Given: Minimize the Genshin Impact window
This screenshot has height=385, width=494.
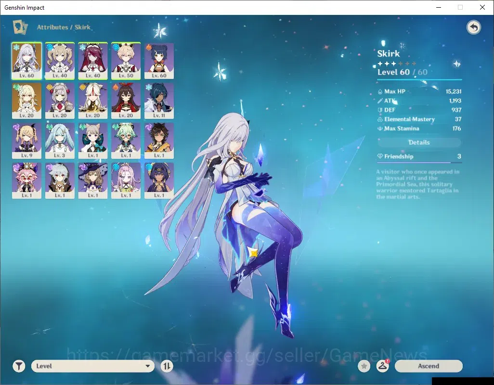Looking at the screenshot, I should click(438, 7).
